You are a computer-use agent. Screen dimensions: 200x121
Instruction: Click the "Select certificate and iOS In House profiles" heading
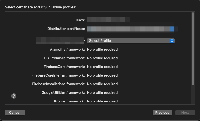click(x=40, y=7)
